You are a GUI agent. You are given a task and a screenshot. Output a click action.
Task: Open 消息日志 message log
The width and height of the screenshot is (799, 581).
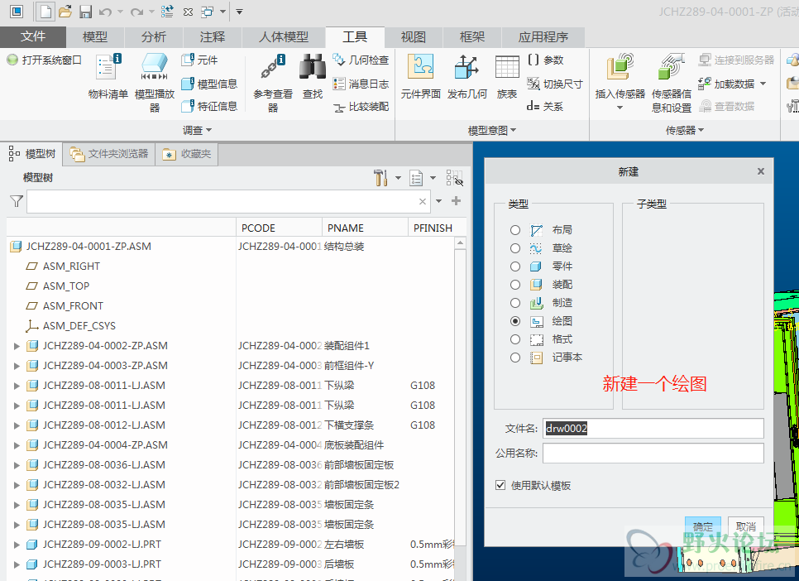point(361,84)
